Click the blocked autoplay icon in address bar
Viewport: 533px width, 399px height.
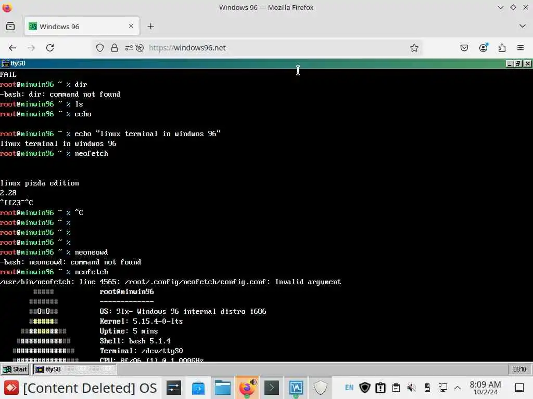[x=139, y=48]
